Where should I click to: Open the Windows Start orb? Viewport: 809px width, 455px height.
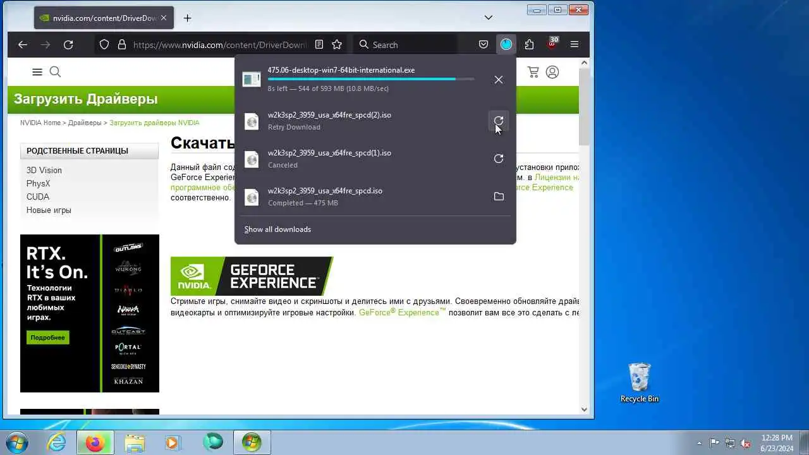pyautogui.click(x=17, y=442)
